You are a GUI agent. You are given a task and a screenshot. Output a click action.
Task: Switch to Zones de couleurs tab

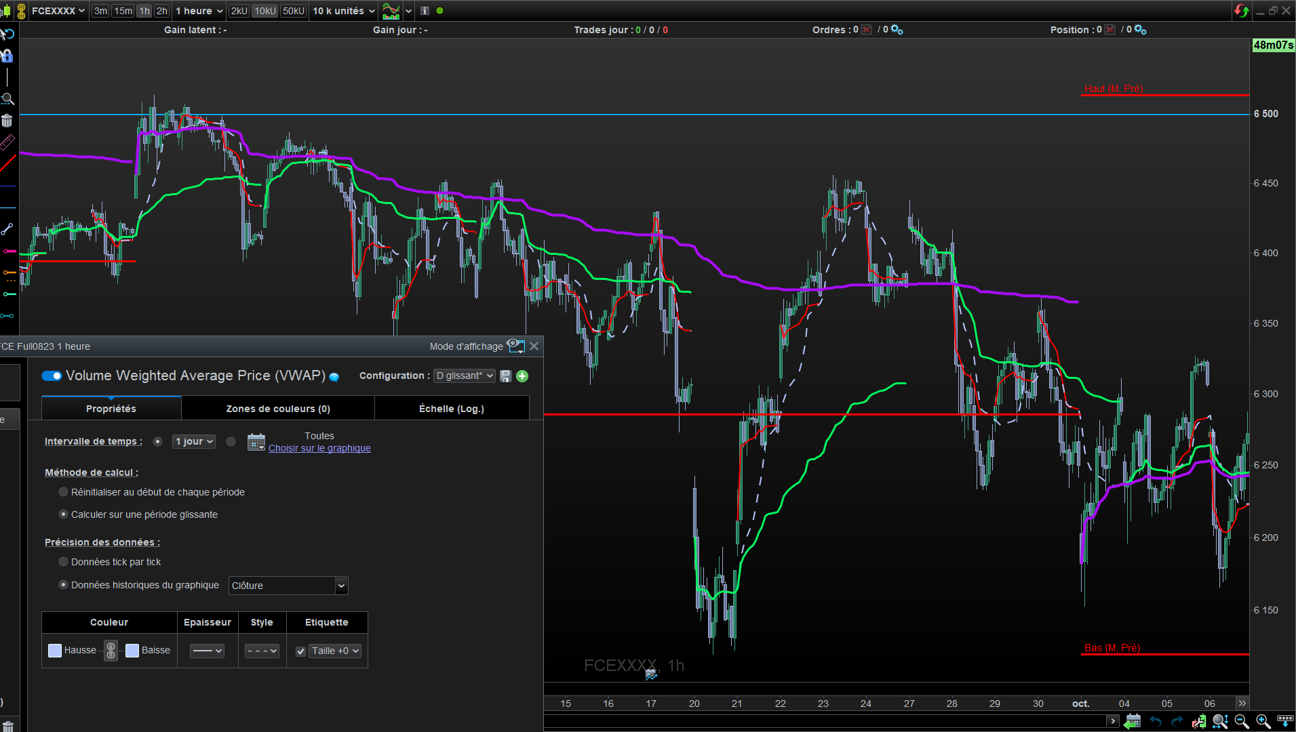click(x=278, y=409)
